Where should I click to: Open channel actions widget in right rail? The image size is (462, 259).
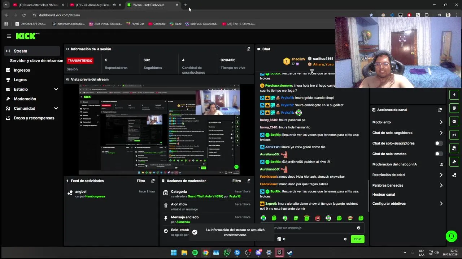coord(454,148)
